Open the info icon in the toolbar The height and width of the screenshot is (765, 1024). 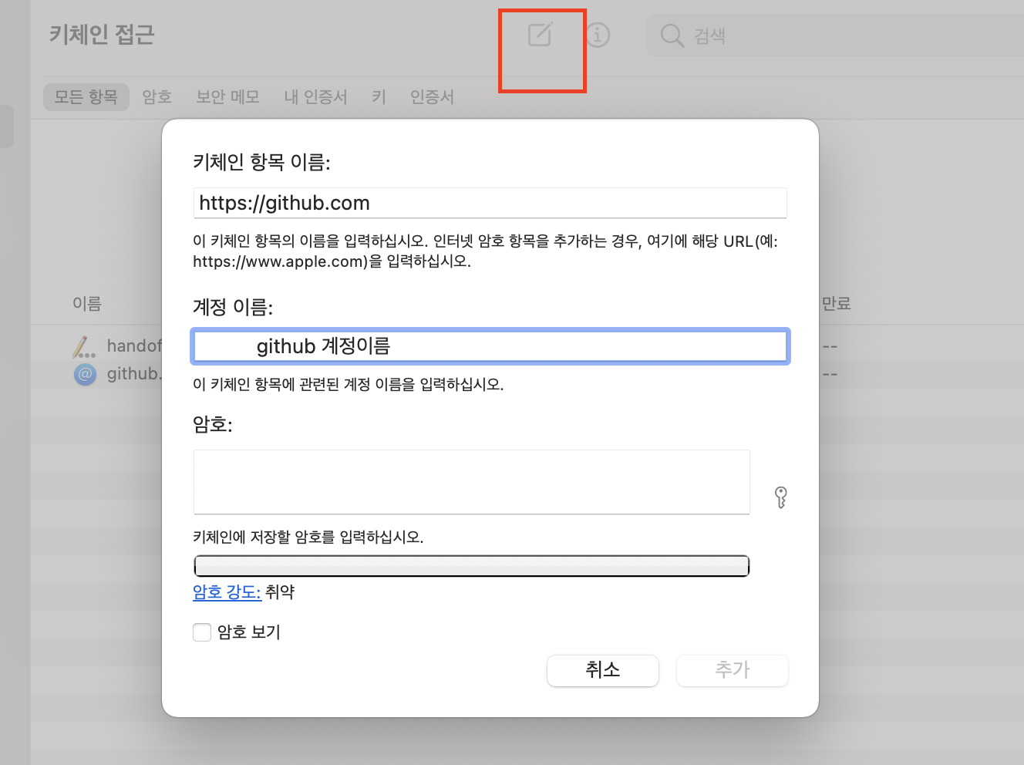click(x=597, y=35)
